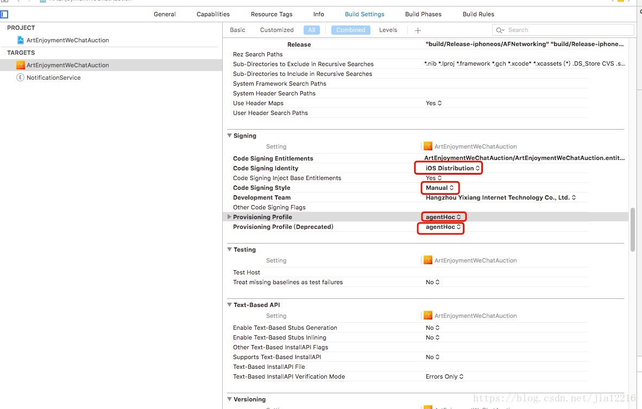Open the Development Team dropdown
Screen dimensions: 642x409
(501, 197)
